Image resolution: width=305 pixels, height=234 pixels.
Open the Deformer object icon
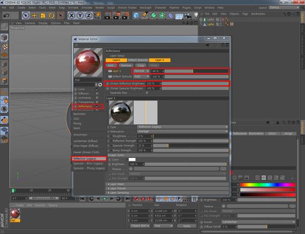pyautogui.click(x=171, y=15)
